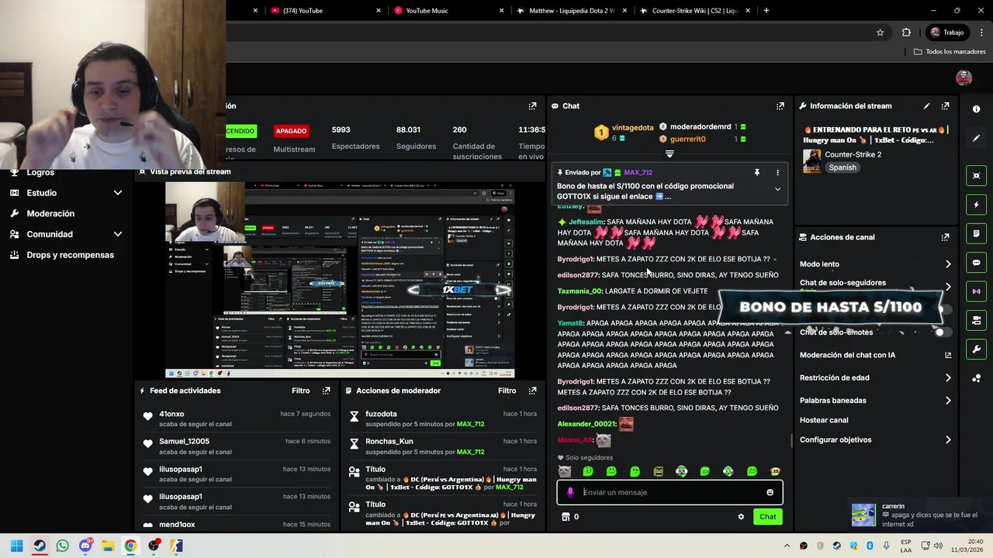Pop out the Información del stream panel

click(945, 106)
